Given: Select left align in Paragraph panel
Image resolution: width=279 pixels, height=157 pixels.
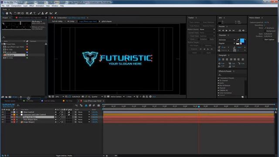Looking at the screenshot, I should tap(219, 59).
